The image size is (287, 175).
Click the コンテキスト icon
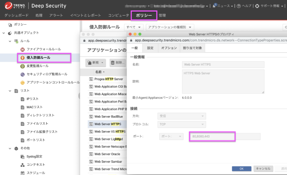pyautogui.click(x=22, y=165)
